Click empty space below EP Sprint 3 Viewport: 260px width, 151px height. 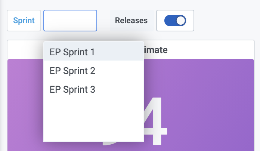[x=93, y=120]
